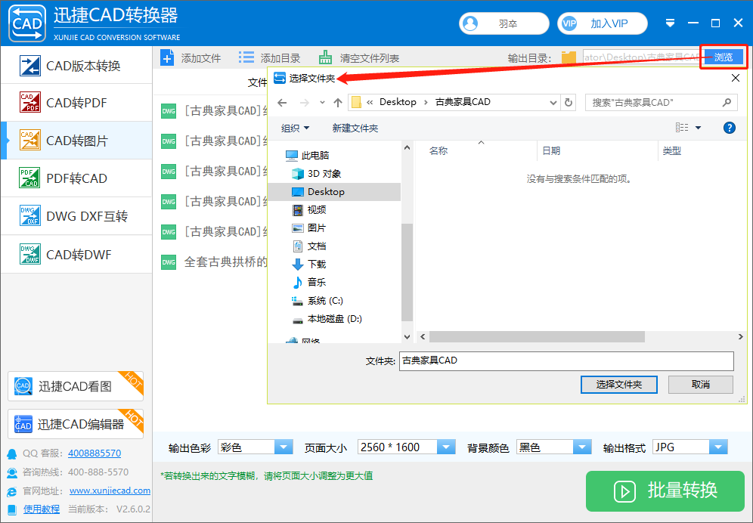
Task: Select 3D 对象 in the tree
Action: tap(324, 173)
